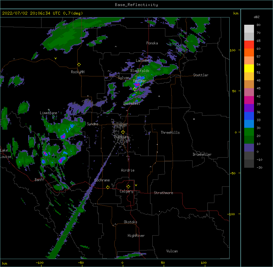Click the ThreeHills label
The height and width of the screenshot is (267, 273).
pos(170,133)
